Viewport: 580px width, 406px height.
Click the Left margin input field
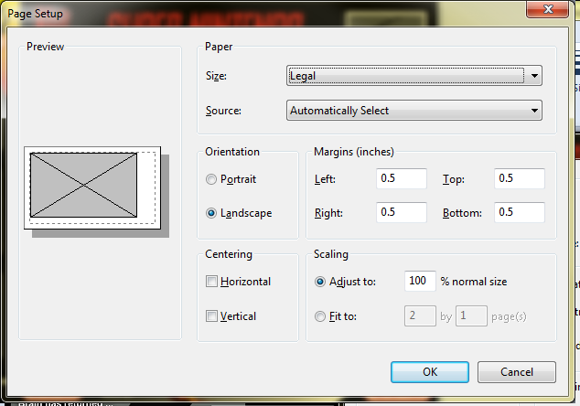click(x=401, y=179)
